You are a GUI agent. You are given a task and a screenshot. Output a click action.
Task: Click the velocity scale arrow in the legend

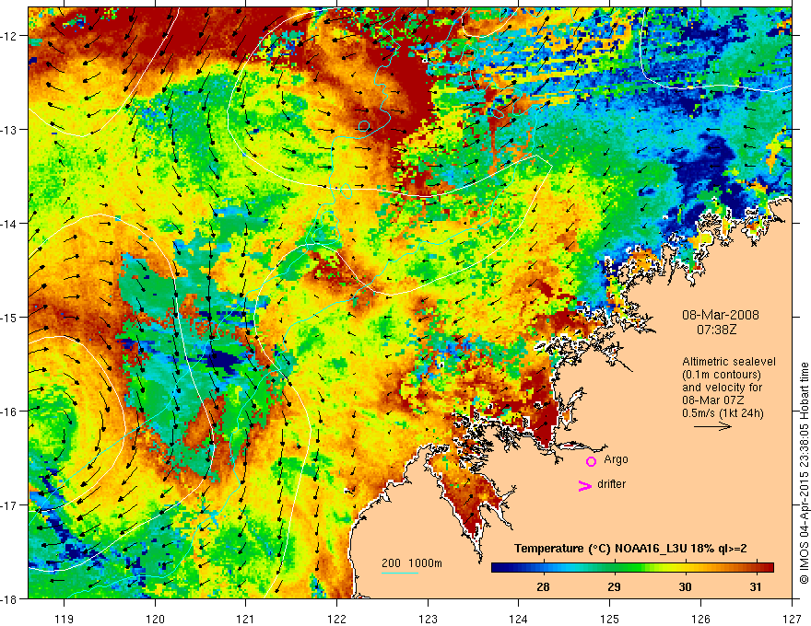click(712, 426)
